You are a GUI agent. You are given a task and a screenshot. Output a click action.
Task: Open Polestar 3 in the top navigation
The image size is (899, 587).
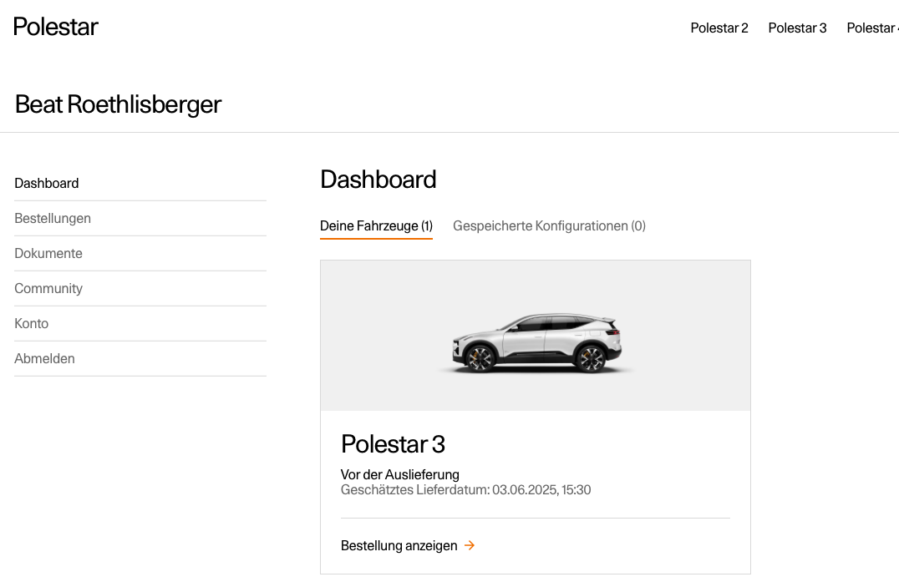[x=797, y=28]
